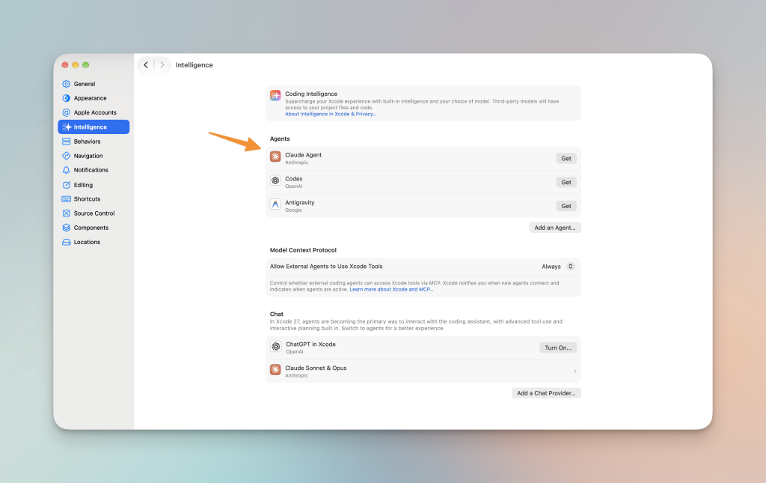
Task: Click the Claude Agent row title
Action: point(304,155)
